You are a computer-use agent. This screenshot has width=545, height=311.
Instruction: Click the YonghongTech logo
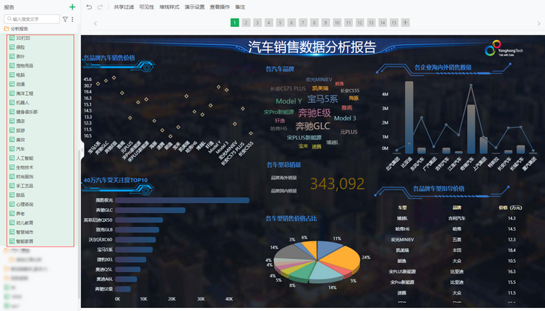pyautogui.click(x=504, y=49)
